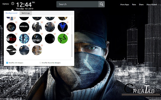This screenshot has width=161, height=100.
Task: Favorite the black-and-white mask logo via heart
Action: (x=16, y=45)
